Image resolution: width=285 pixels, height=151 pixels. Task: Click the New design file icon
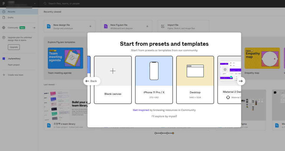49,26
